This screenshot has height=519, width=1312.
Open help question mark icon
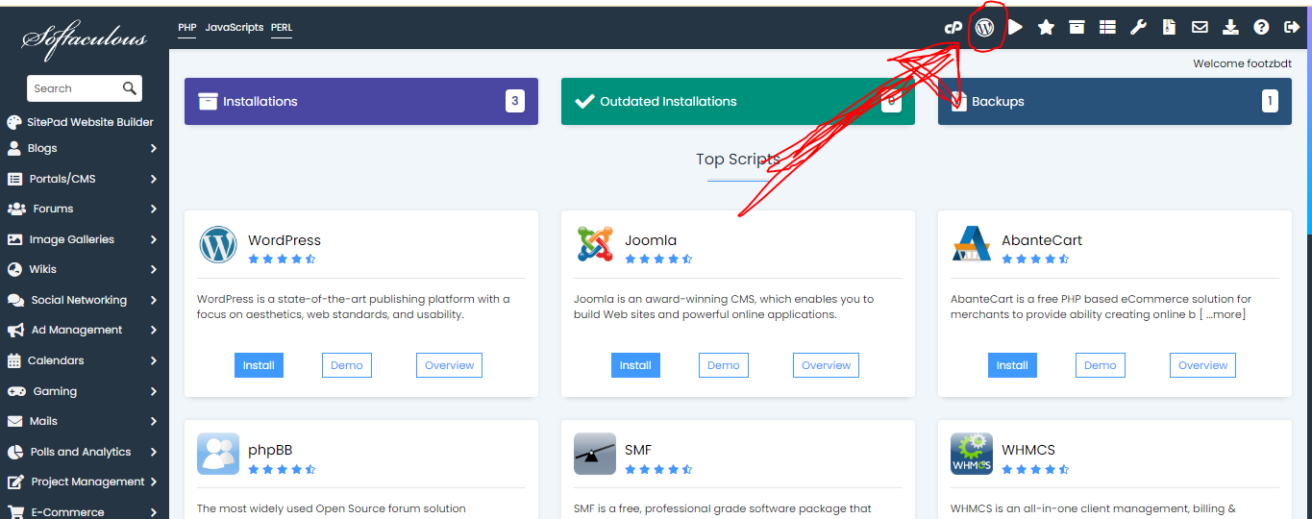(x=1261, y=28)
